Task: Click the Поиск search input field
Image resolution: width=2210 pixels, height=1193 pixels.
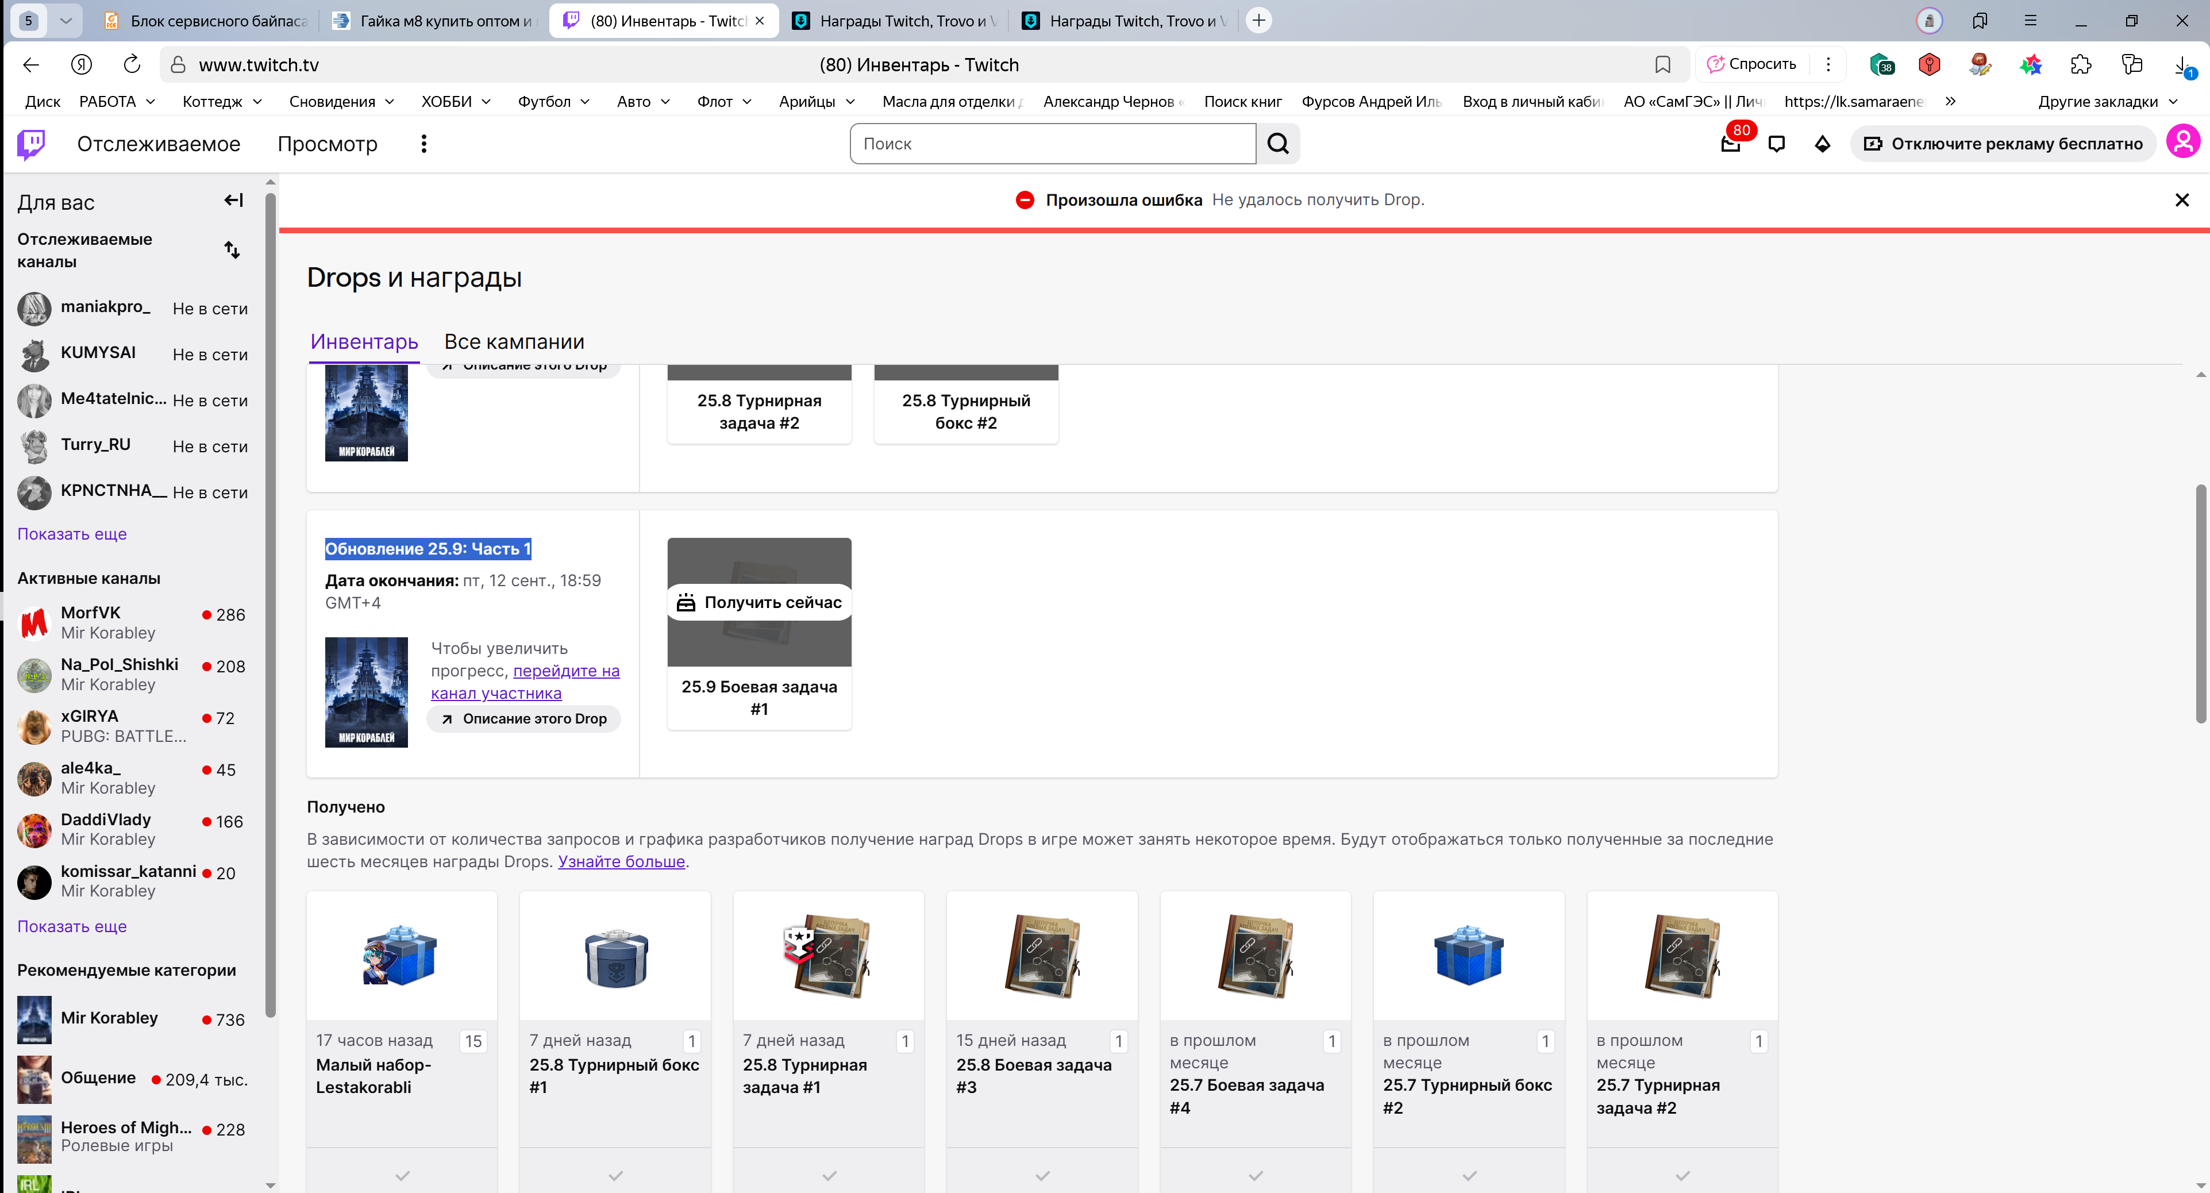Action: (1053, 143)
